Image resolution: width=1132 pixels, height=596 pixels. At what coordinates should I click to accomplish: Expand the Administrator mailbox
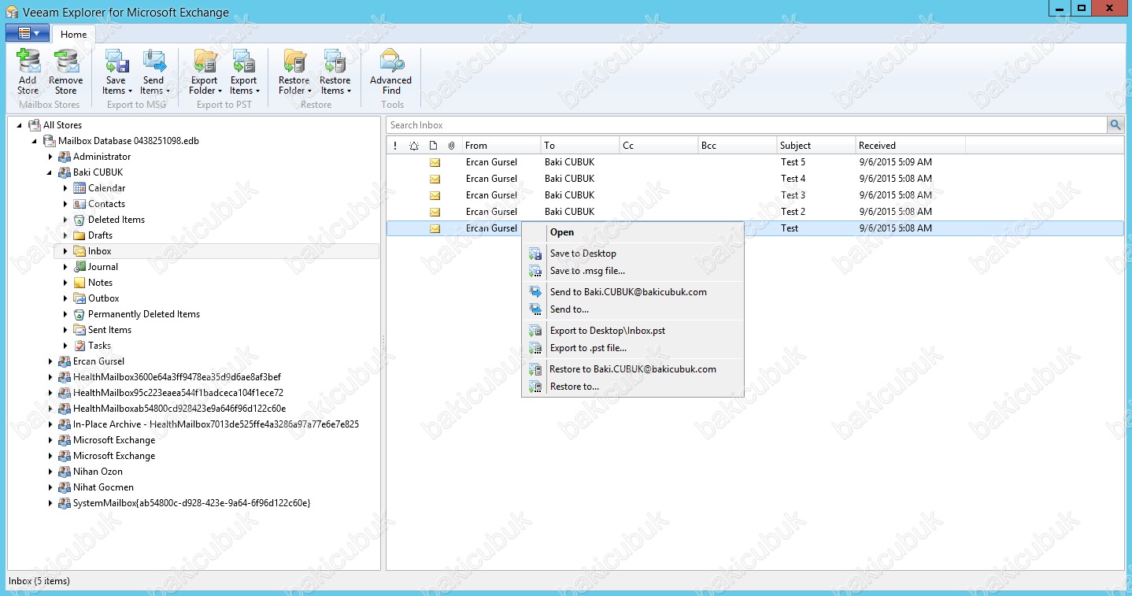[x=50, y=157]
